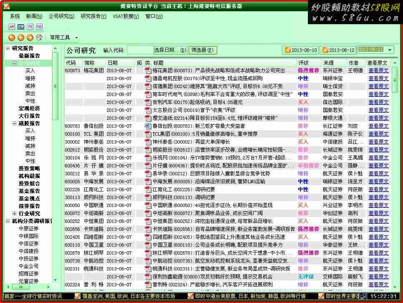403x303 pixels.
Task: Select the 2013-06-10 date button
Action: 300,50
